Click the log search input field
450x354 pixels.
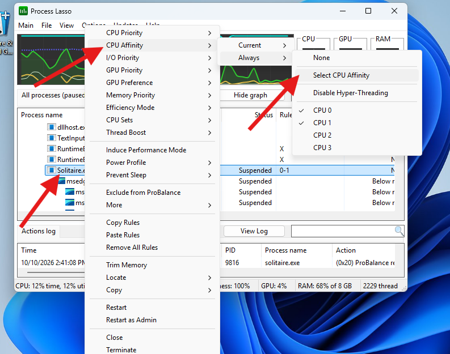click(x=343, y=231)
